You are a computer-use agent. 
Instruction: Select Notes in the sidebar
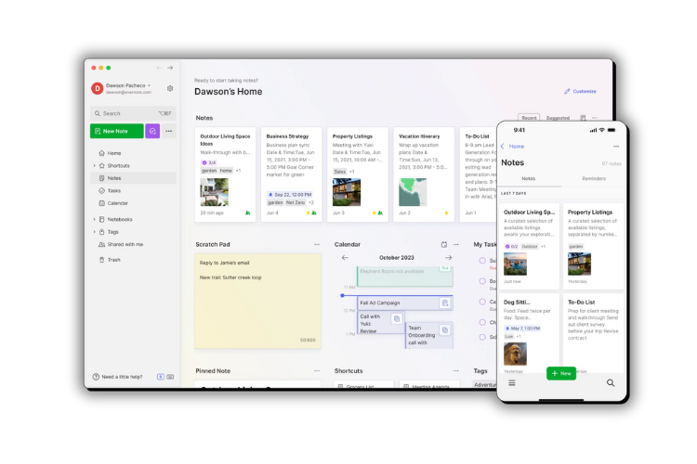133,178
